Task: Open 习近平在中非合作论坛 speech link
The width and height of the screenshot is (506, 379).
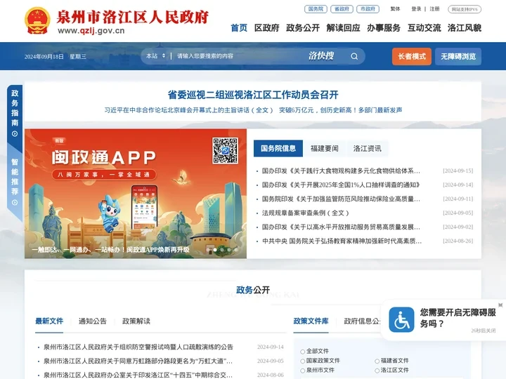Action: click(x=189, y=110)
